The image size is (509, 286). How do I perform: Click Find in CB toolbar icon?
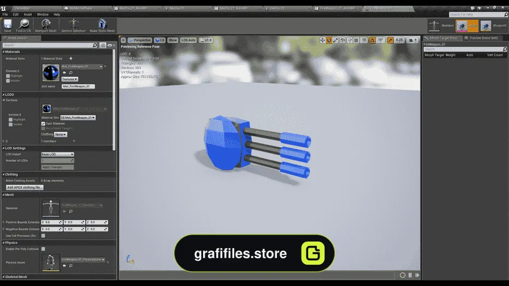pos(24,26)
